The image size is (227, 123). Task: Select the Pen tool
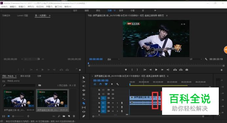click(84, 116)
